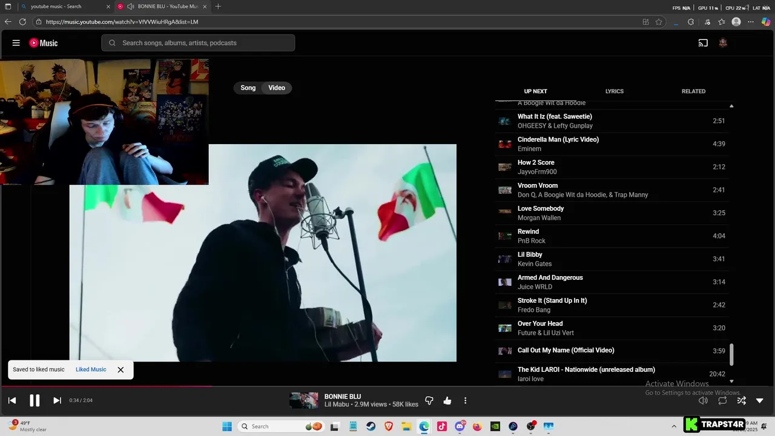Open the YouTube Music hamburger guide menu
The image size is (775, 436).
pyautogui.click(x=16, y=43)
